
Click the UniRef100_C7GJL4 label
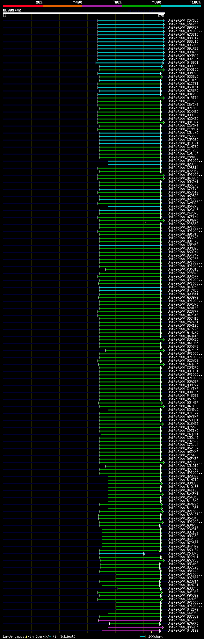coord(183,445)
